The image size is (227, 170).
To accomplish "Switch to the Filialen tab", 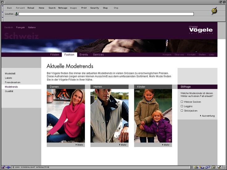I will tap(55, 55).
